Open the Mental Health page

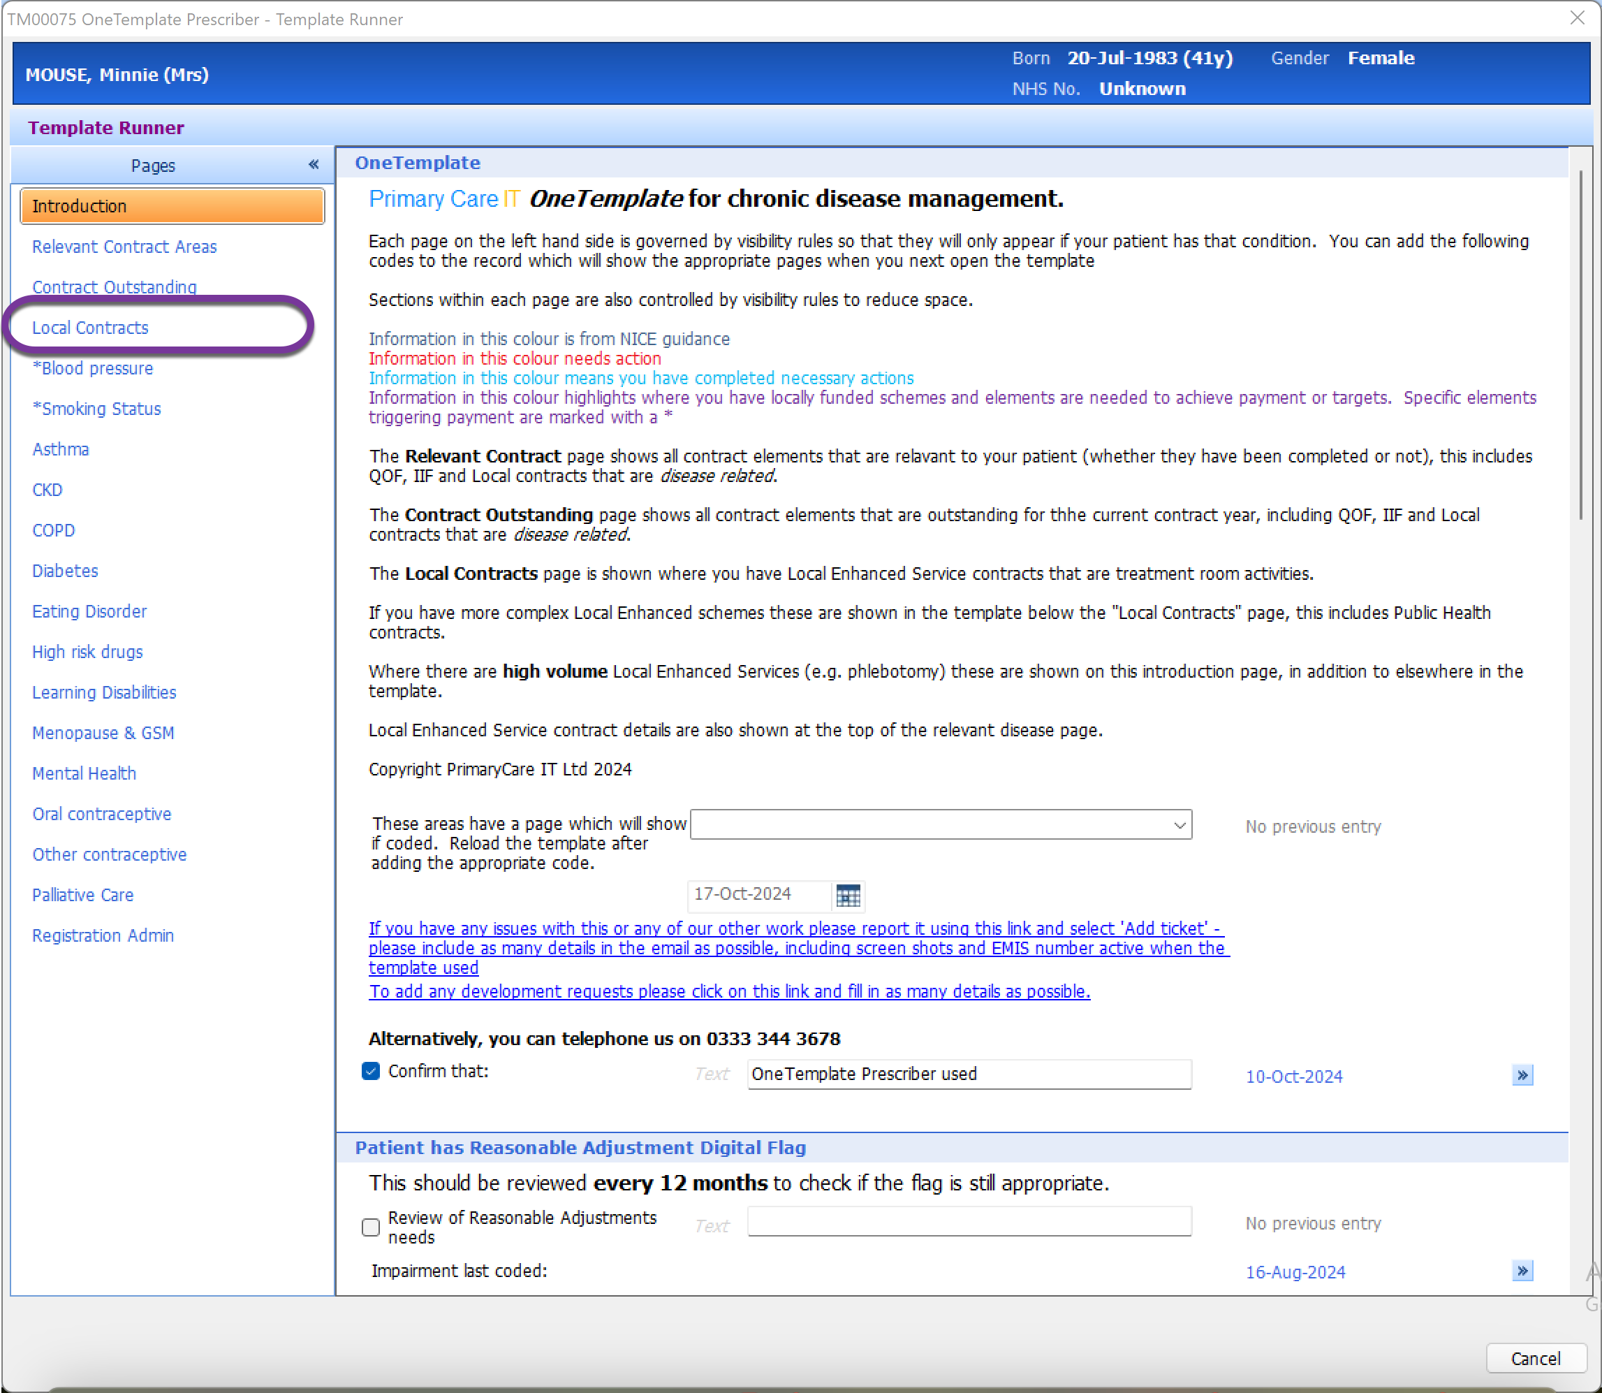pyautogui.click(x=84, y=773)
